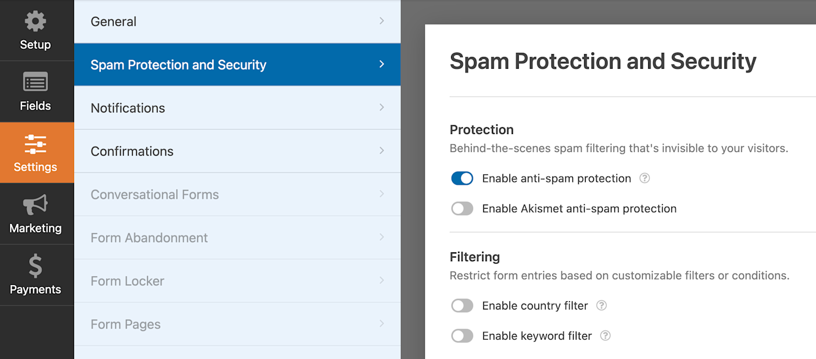816x359 pixels.
Task: Click the Confirmations row chevron arrow
Action: pos(382,150)
